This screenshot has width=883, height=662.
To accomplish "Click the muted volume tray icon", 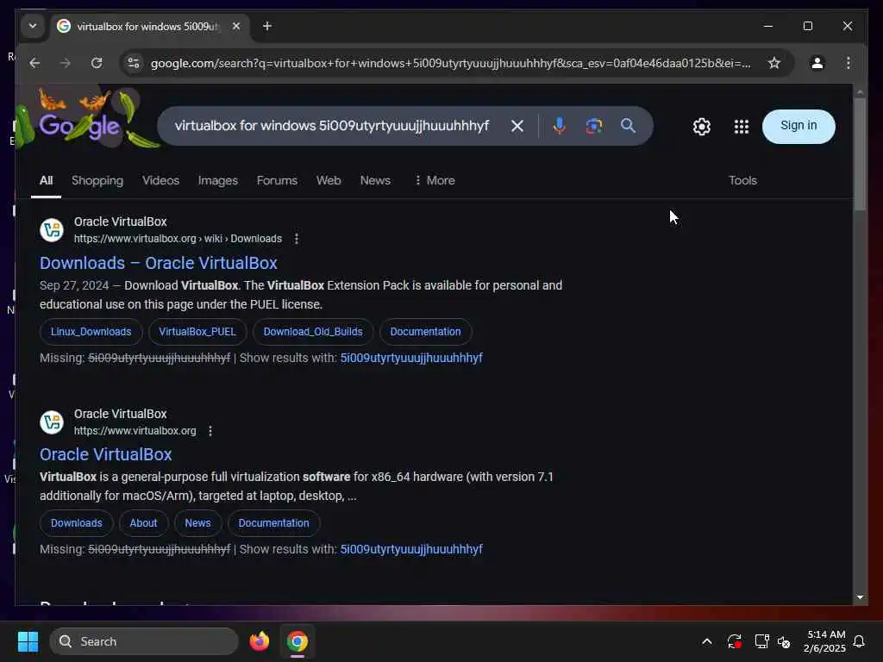I will coord(784,641).
